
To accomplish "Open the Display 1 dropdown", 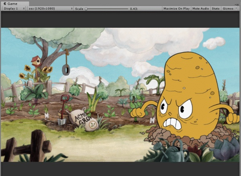I will 14,8.
